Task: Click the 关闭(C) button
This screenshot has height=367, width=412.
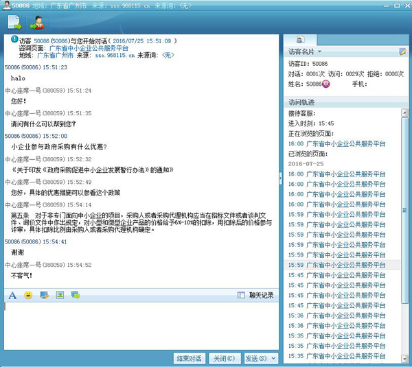Action: tap(224, 358)
